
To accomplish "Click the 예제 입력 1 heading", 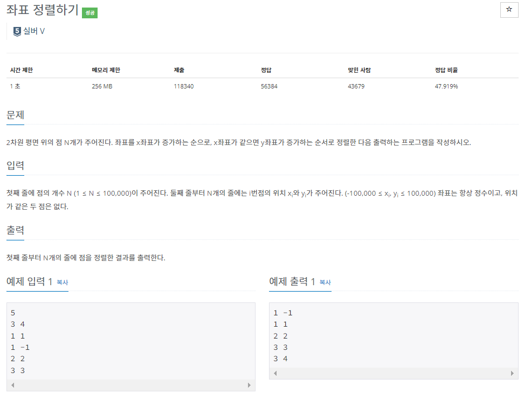I will (x=30, y=281).
